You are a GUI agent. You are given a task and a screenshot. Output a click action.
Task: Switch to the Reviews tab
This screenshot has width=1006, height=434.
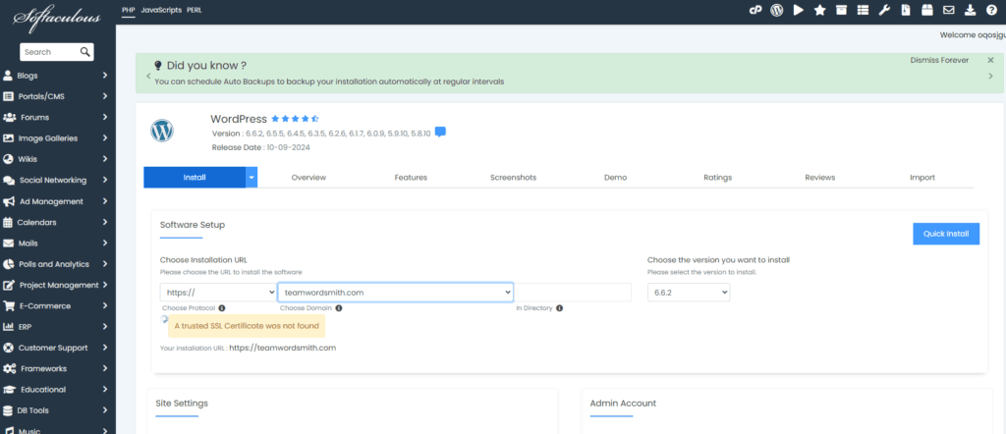tap(820, 178)
